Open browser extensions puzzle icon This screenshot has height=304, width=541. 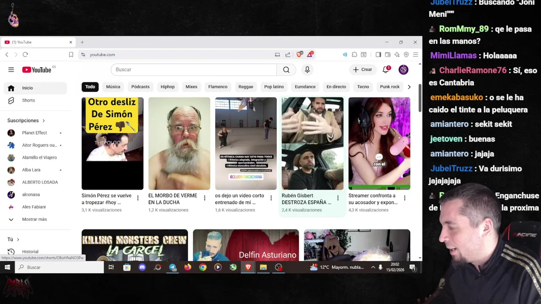[354, 54]
